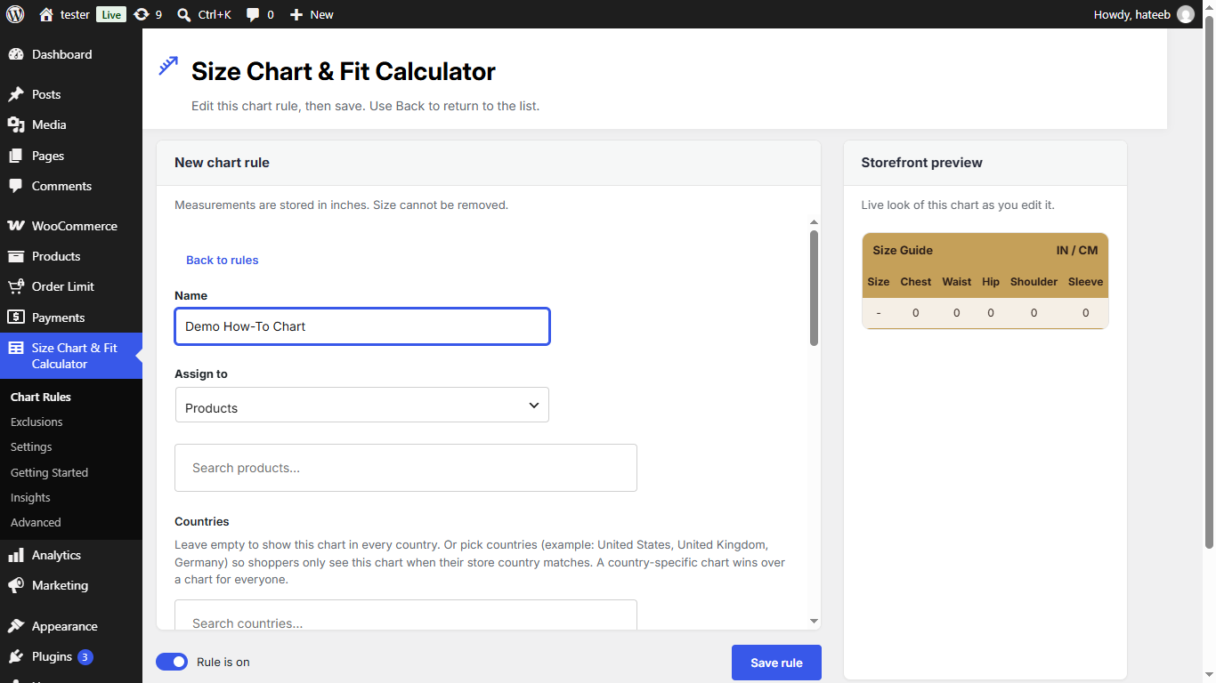Visit the tester site home icon

46,14
